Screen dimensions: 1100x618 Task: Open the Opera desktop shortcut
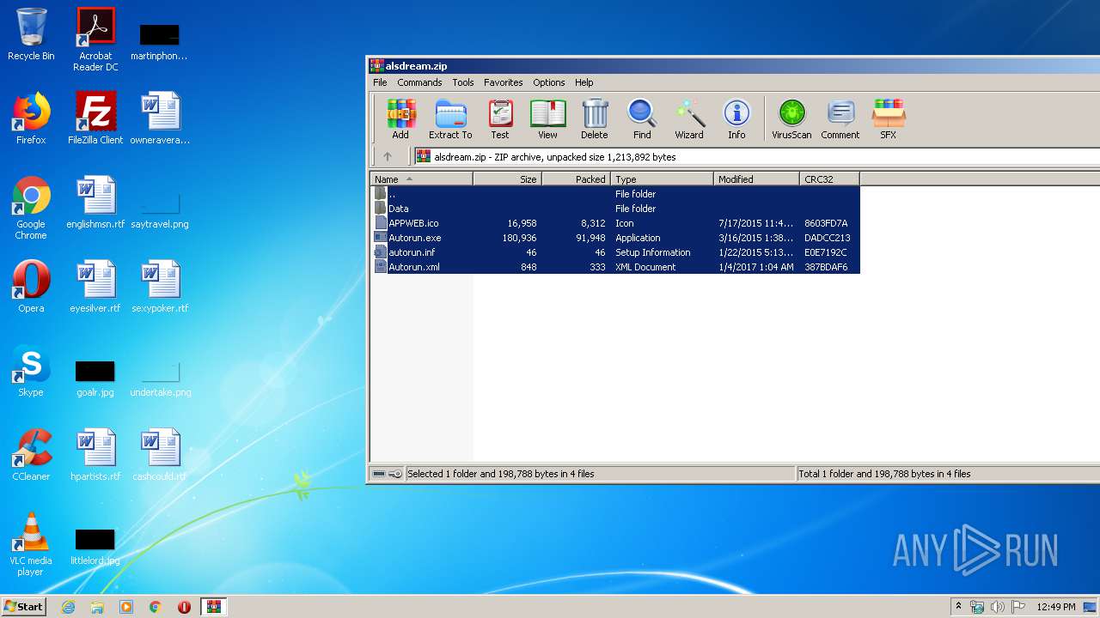point(31,287)
